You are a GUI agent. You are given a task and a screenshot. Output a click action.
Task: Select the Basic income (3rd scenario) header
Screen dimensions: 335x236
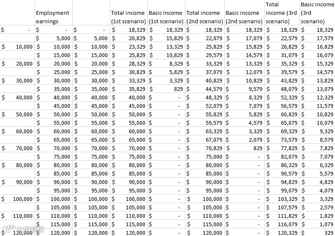tap(317, 13)
